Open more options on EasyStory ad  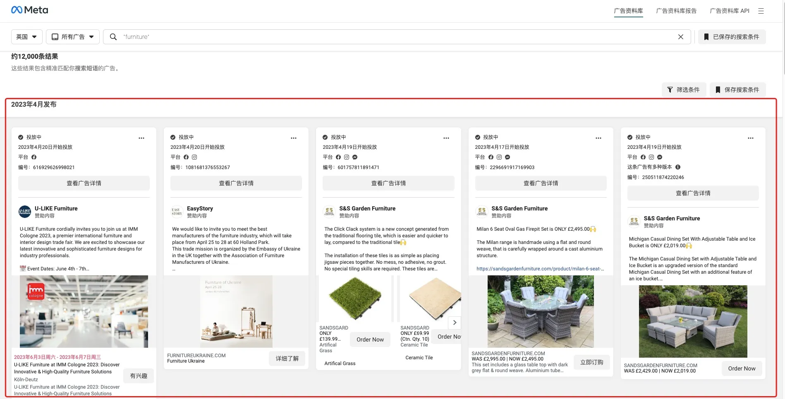tap(294, 138)
